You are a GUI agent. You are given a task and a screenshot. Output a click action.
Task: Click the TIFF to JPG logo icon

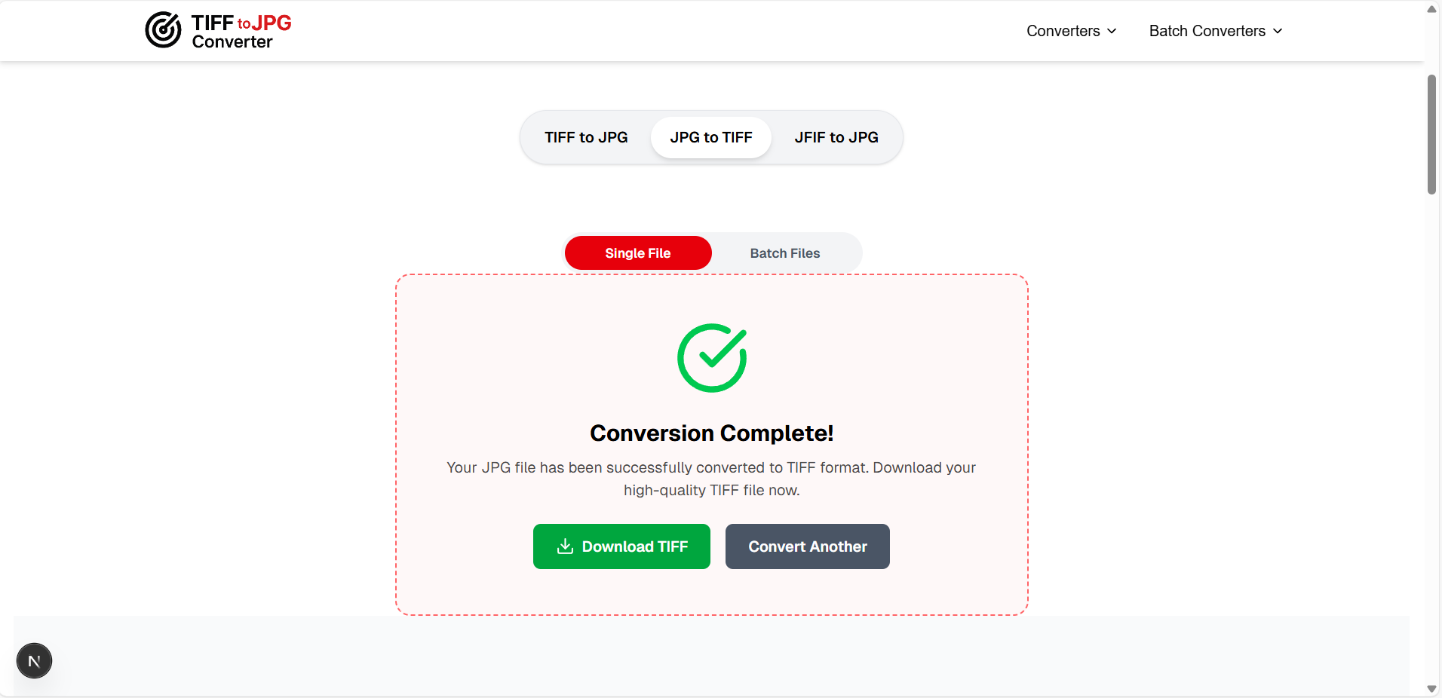click(162, 30)
